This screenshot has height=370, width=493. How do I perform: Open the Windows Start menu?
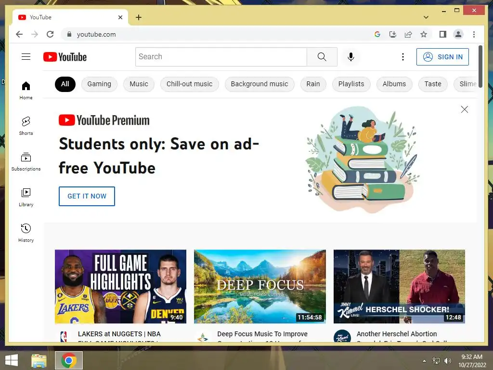pos(12,360)
